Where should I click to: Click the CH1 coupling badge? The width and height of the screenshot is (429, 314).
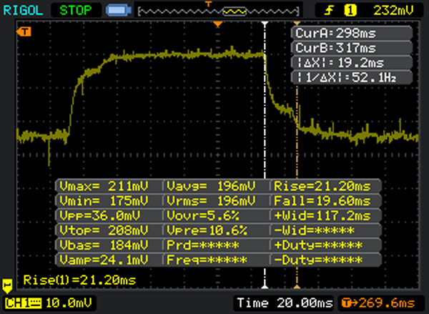[x=24, y=303]
